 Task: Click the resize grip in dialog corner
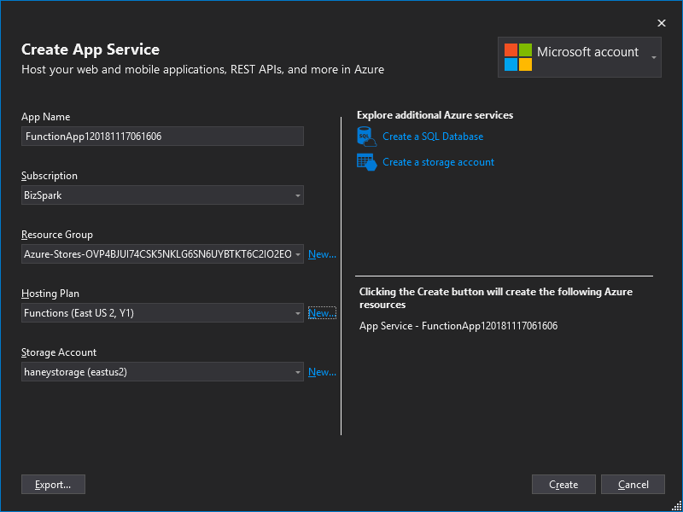click(676, 505)
